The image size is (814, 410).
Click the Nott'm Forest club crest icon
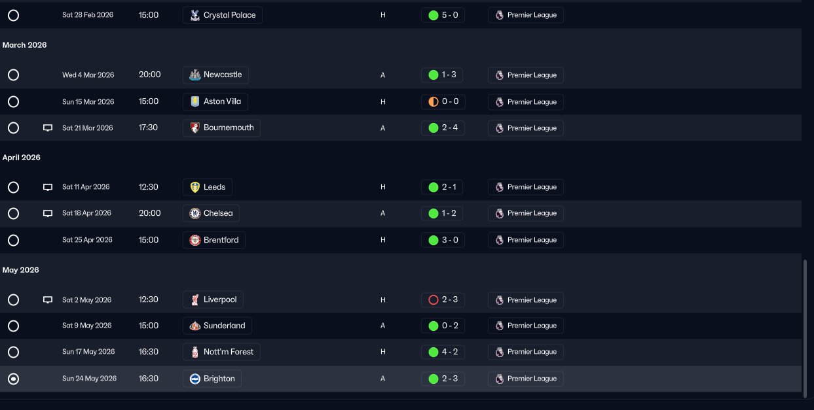[x=194, y=352]
